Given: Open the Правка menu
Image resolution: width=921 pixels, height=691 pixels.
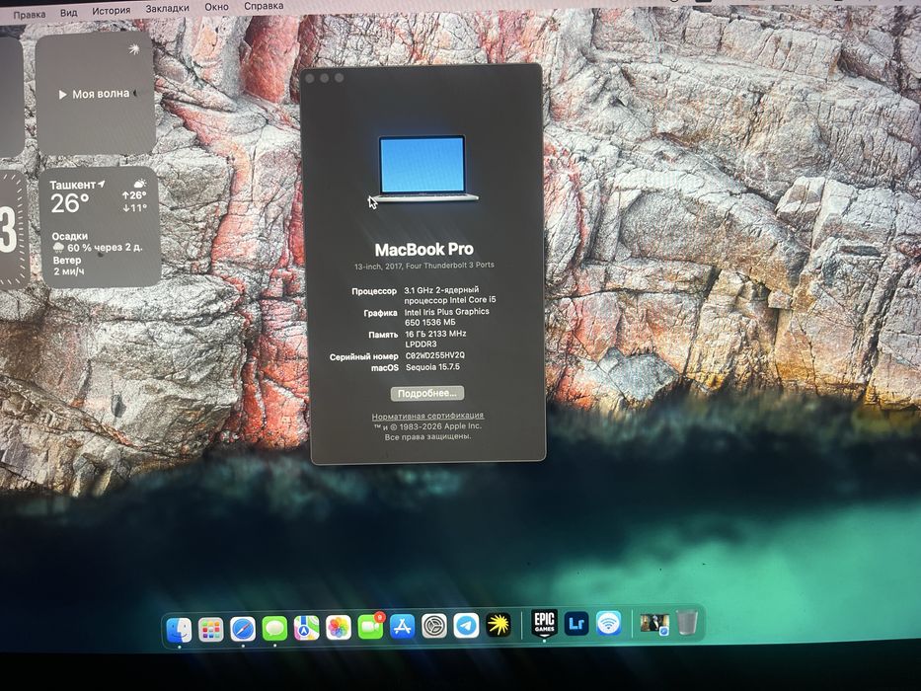Looking at the screenshot, I should 30,14.
